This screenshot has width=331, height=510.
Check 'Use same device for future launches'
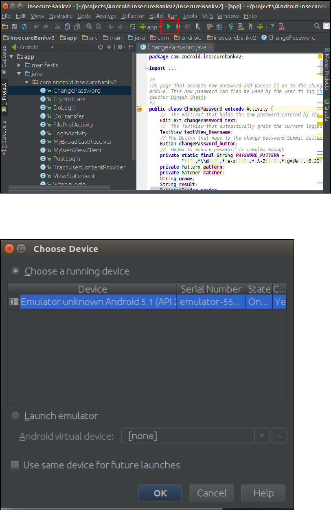[x=15, y=465]
